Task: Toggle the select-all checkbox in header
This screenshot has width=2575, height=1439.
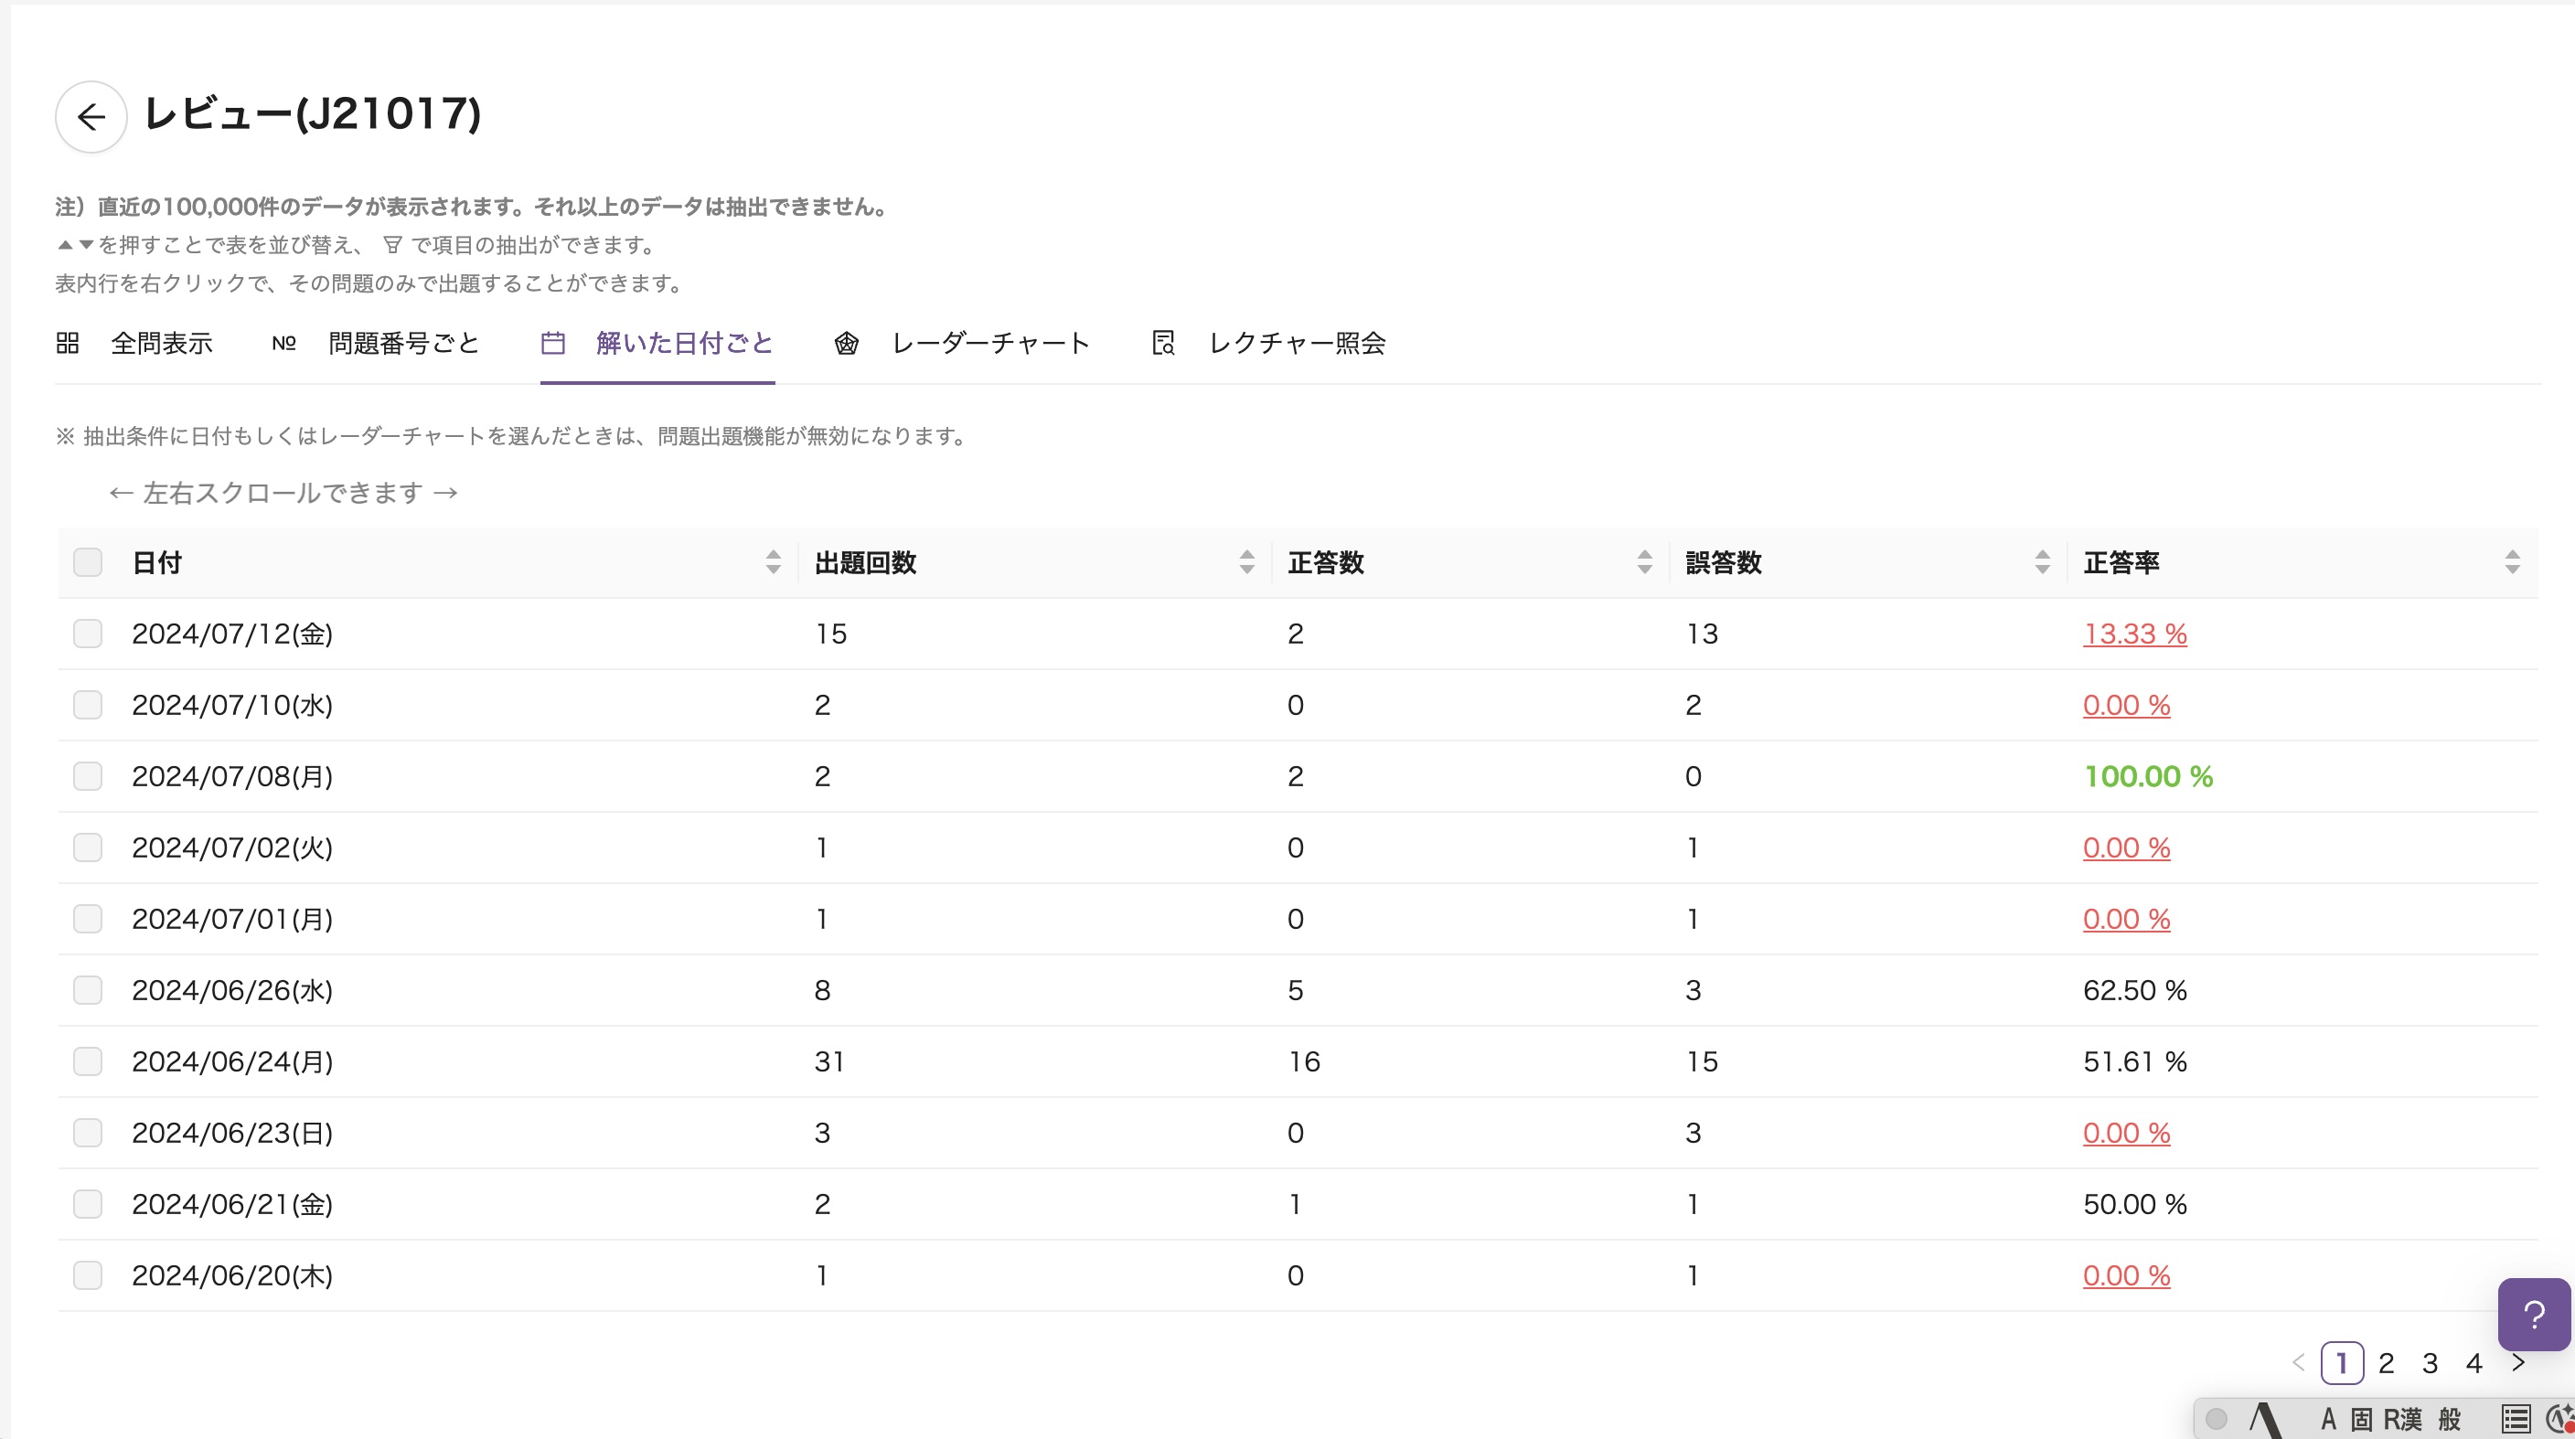Action: [88, 562]
